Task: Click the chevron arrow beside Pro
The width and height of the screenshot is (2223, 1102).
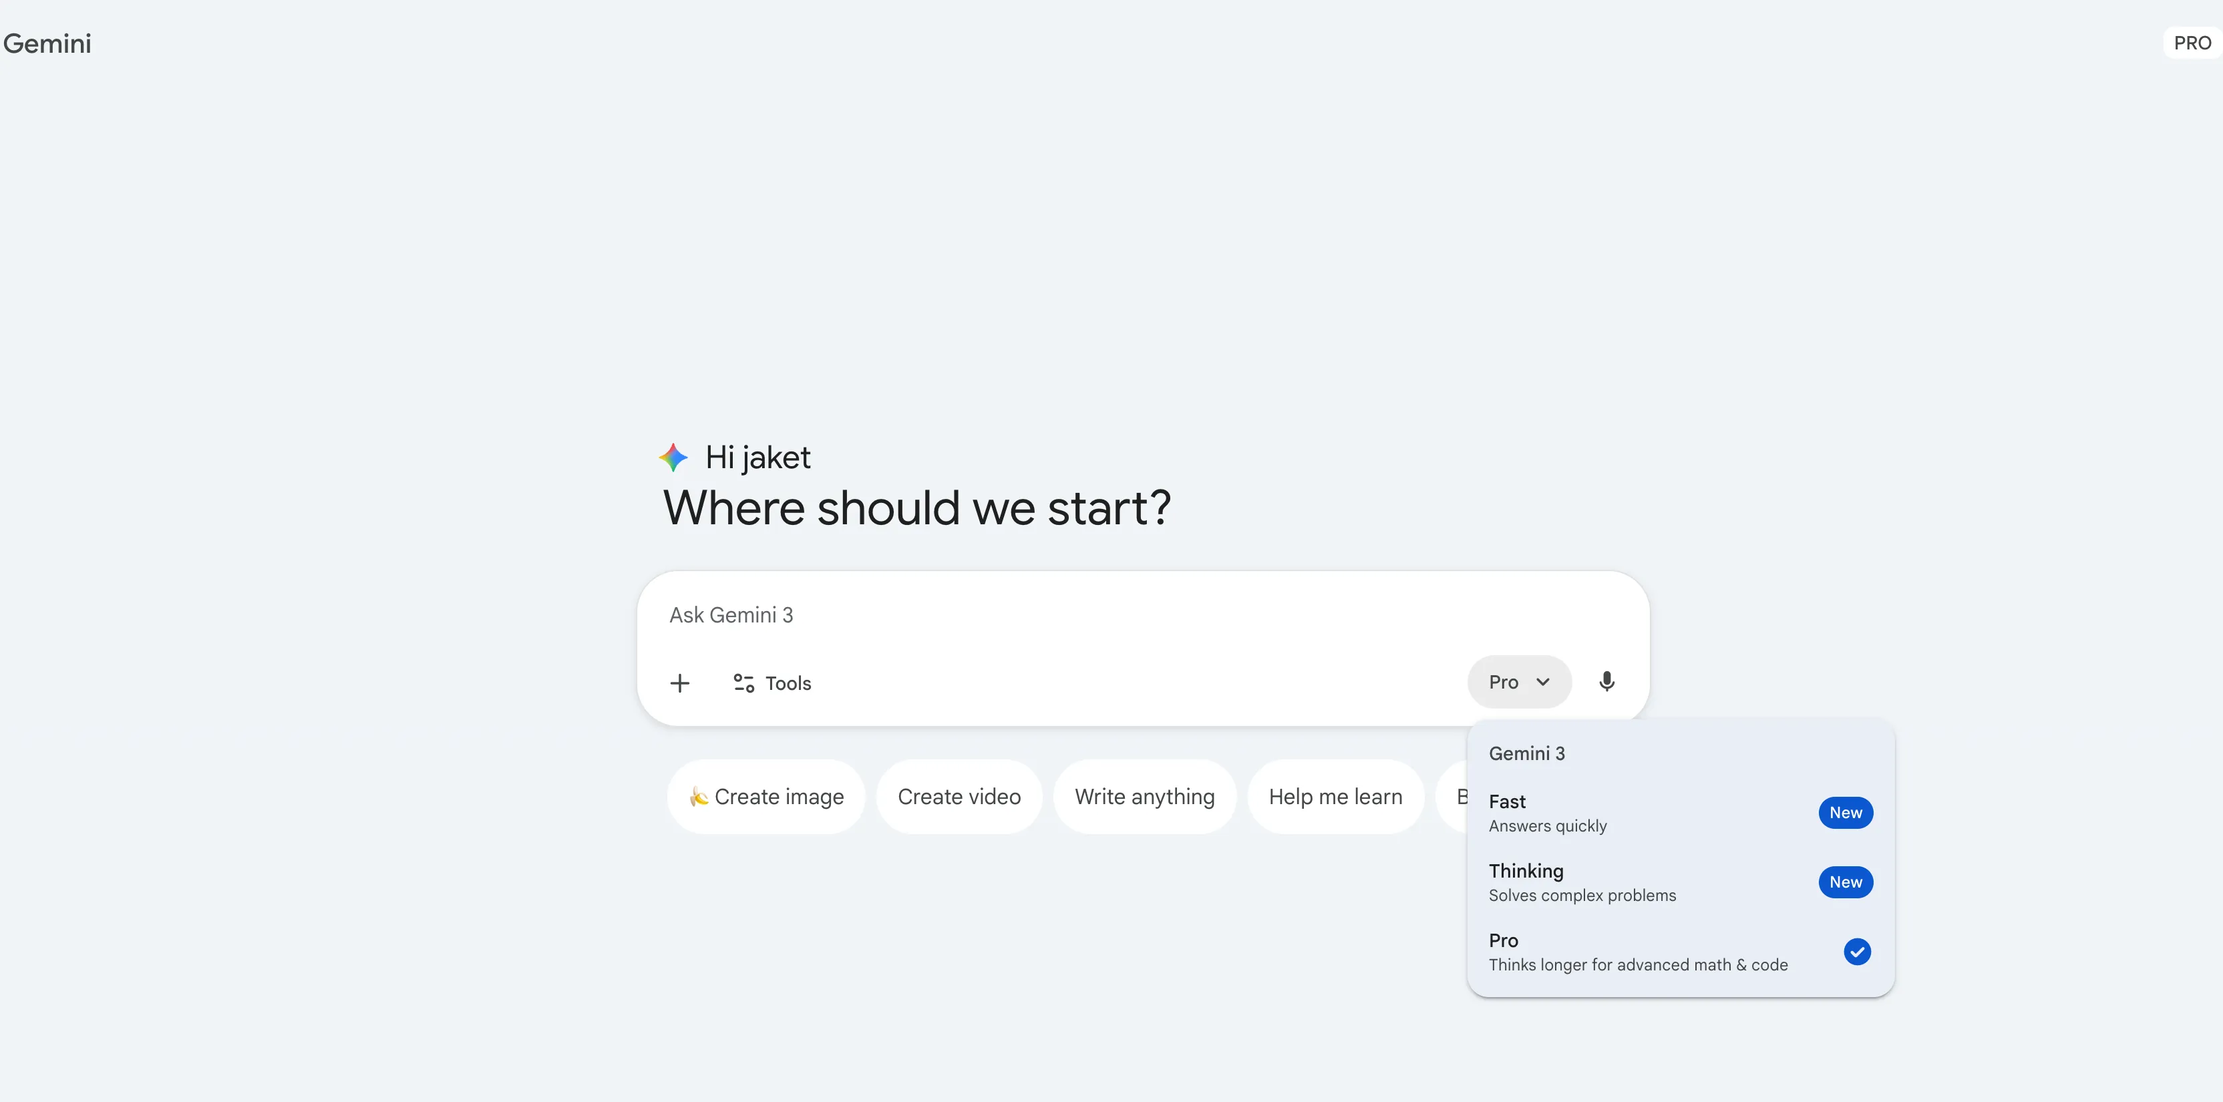Action: 1543,682
